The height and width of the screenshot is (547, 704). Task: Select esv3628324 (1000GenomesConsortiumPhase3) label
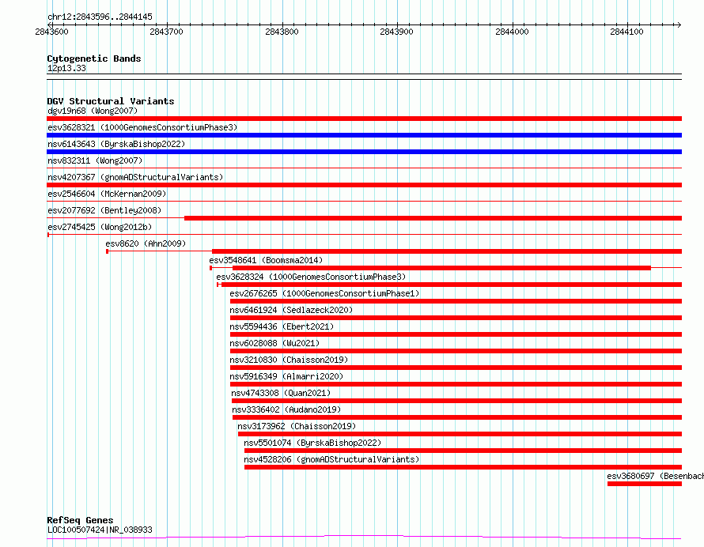[311, 277]
